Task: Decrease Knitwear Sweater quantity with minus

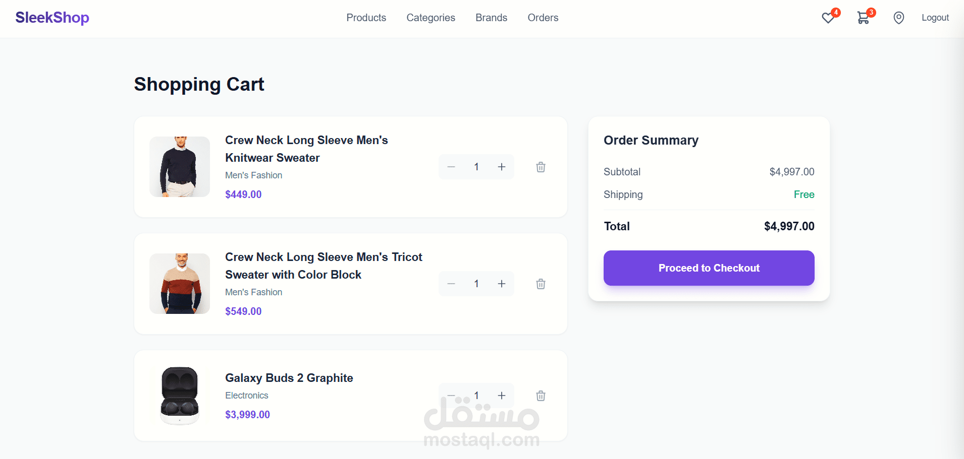Action: pos(451,167)
